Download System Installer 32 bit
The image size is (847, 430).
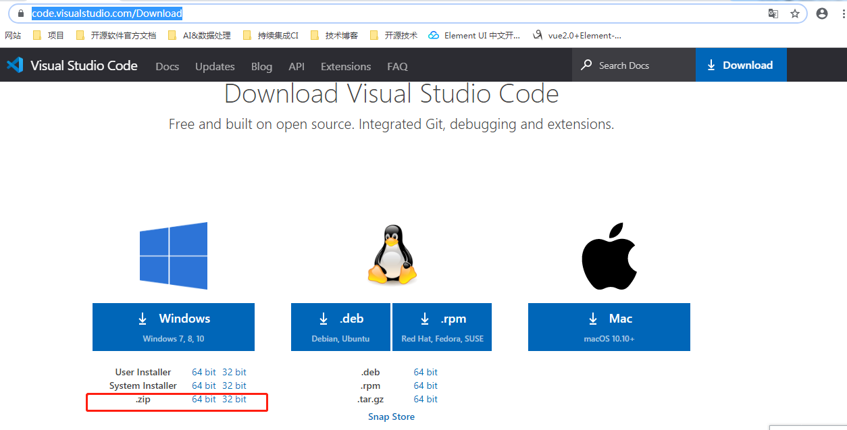pyautogui.click(x=234, y=385)
